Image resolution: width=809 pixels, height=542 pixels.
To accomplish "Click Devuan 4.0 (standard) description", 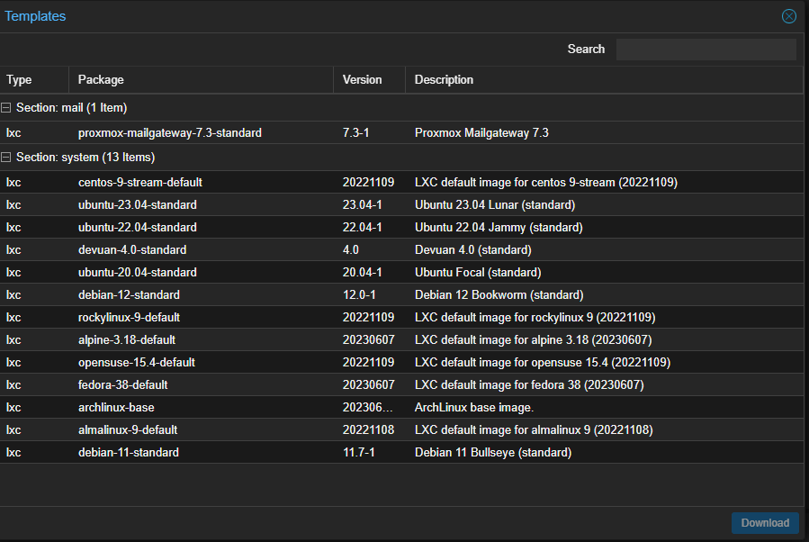I will click(x=473, y=249).
